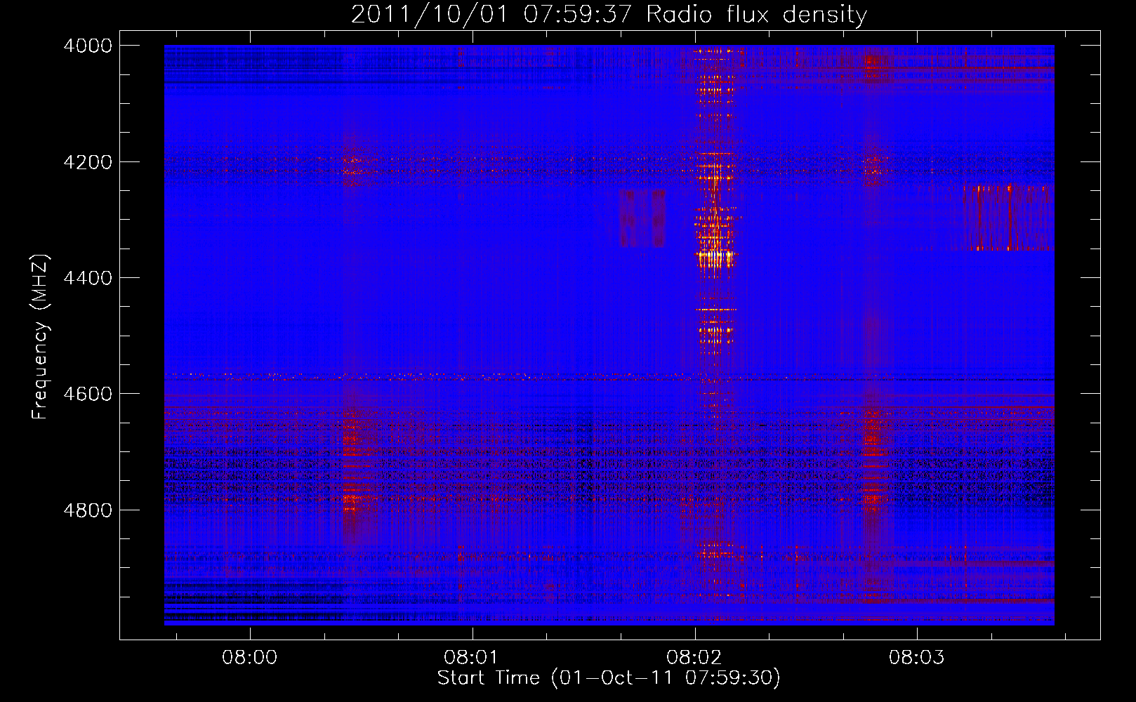
Task: Click the 4000 frequency axis label
Action: [88, 46]
